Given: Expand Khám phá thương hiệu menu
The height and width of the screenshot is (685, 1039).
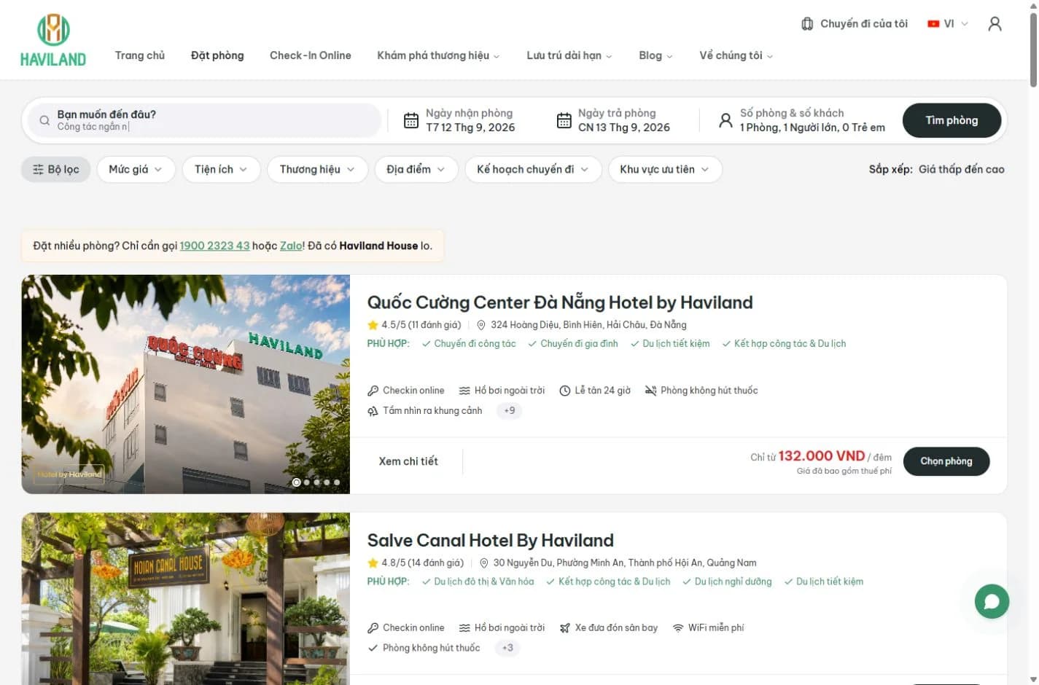Looking at the screenshot, I should click(x=438, y=55).
